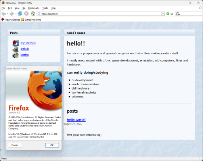Follow the 'github' link
This screenshot has width=203, height=161.
25,49
